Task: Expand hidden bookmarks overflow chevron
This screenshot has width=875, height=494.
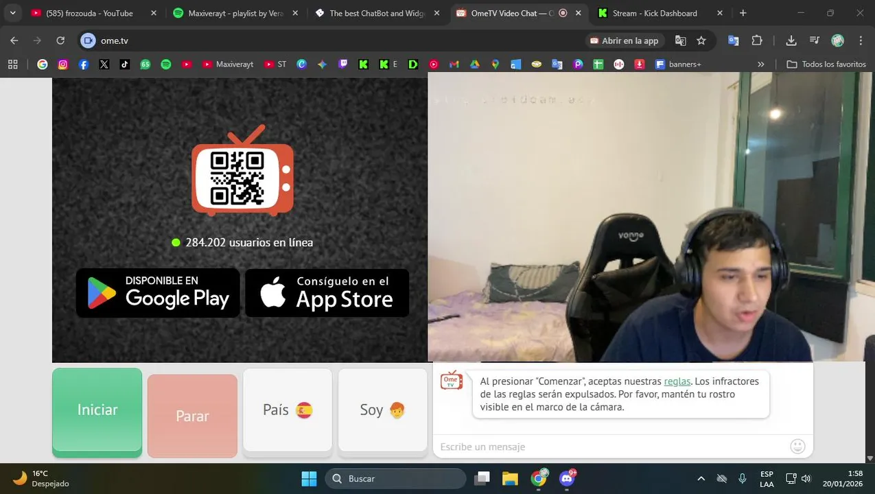Action: 760,64
